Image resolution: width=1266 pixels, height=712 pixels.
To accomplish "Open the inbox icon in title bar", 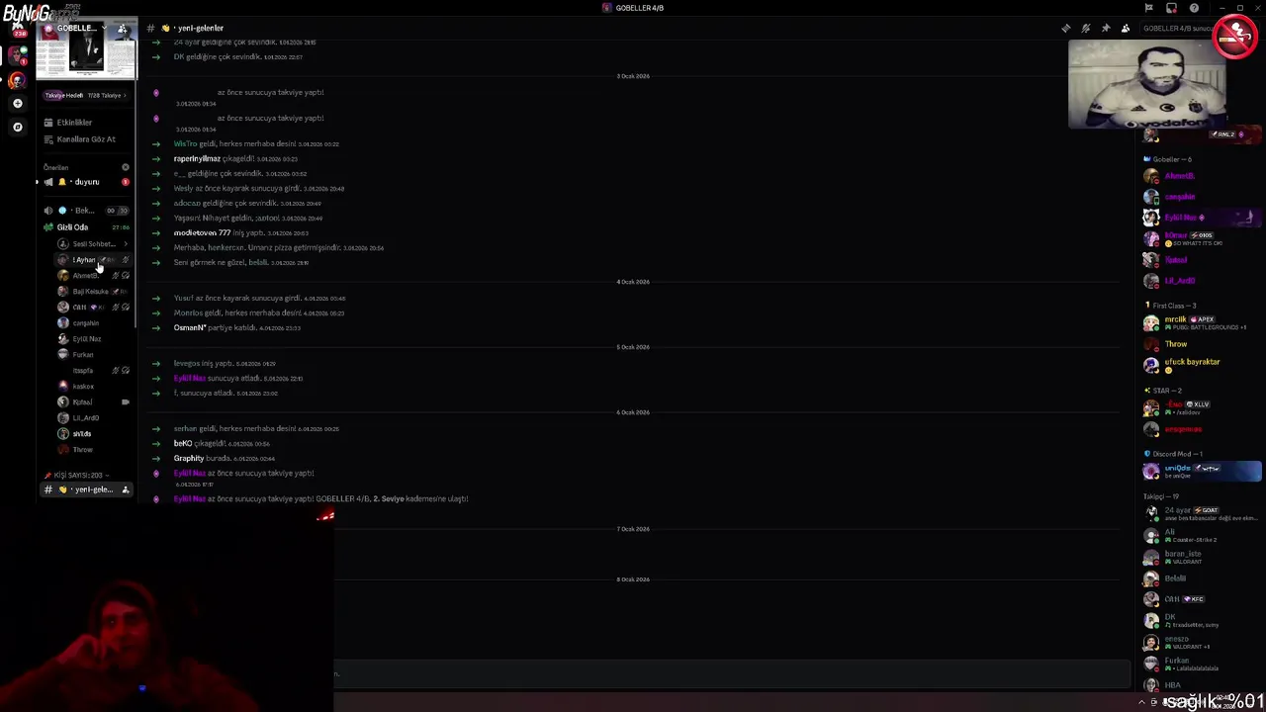I will click(1171, 8).
